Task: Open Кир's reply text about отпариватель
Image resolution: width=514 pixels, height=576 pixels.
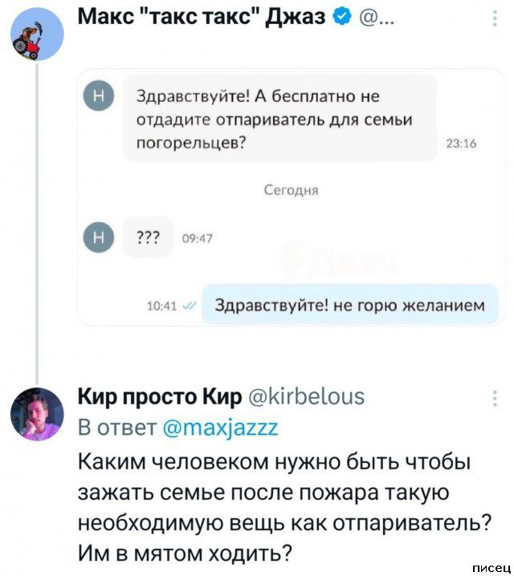Action: point(284,507)
